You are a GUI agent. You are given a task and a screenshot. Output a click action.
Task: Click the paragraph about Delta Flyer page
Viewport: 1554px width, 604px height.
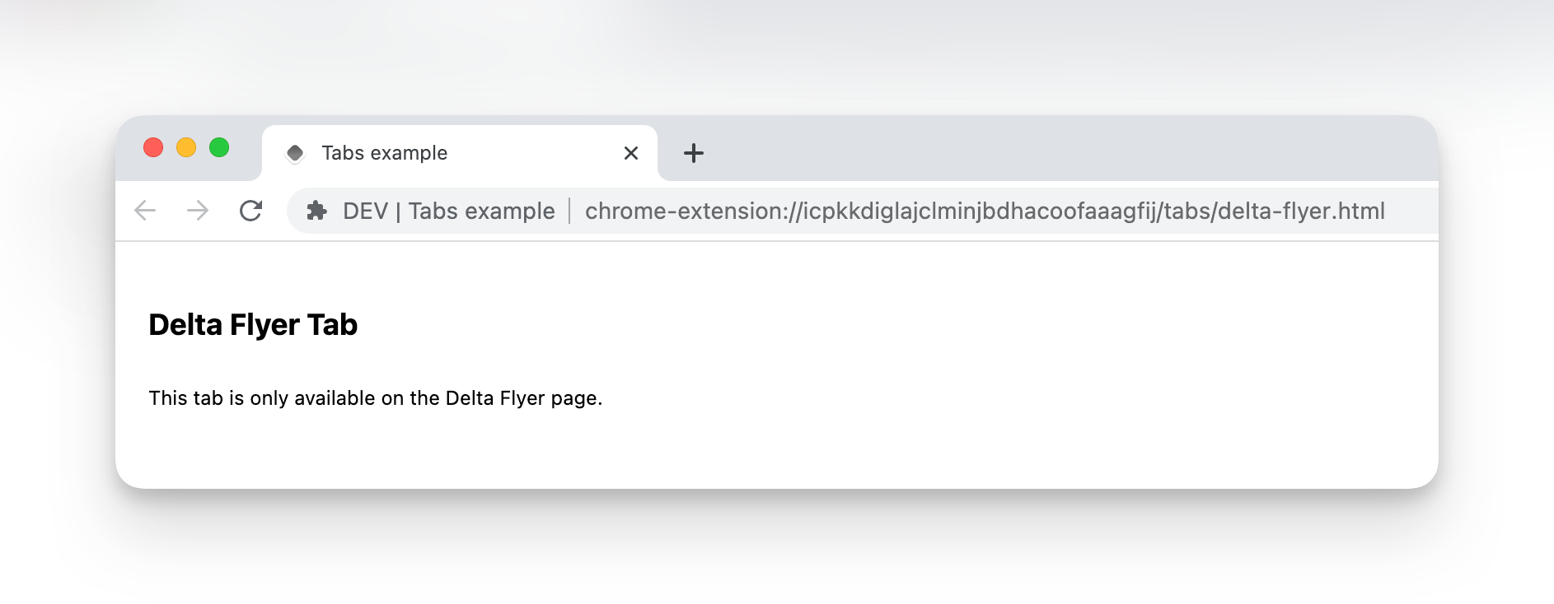click(x=375, y=398)
